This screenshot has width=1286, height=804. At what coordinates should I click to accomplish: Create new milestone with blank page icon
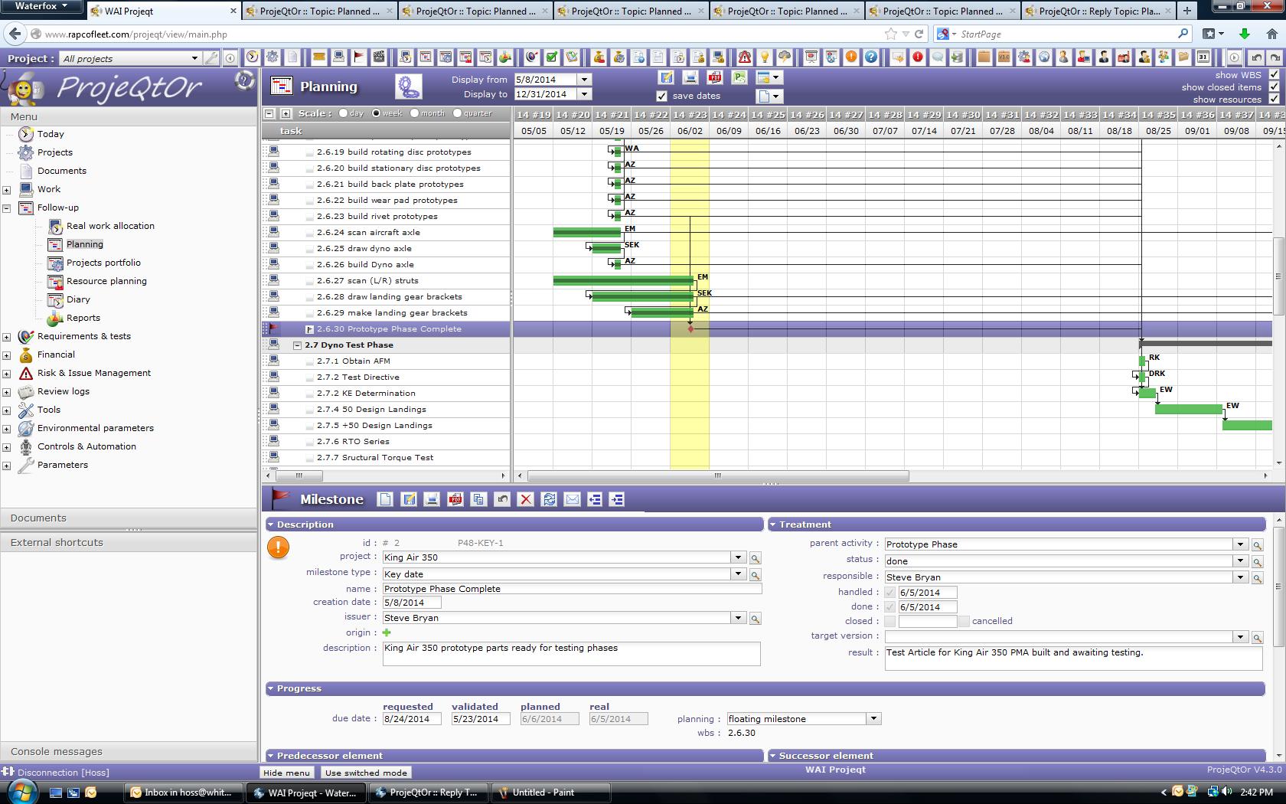(x=385, y=499)
